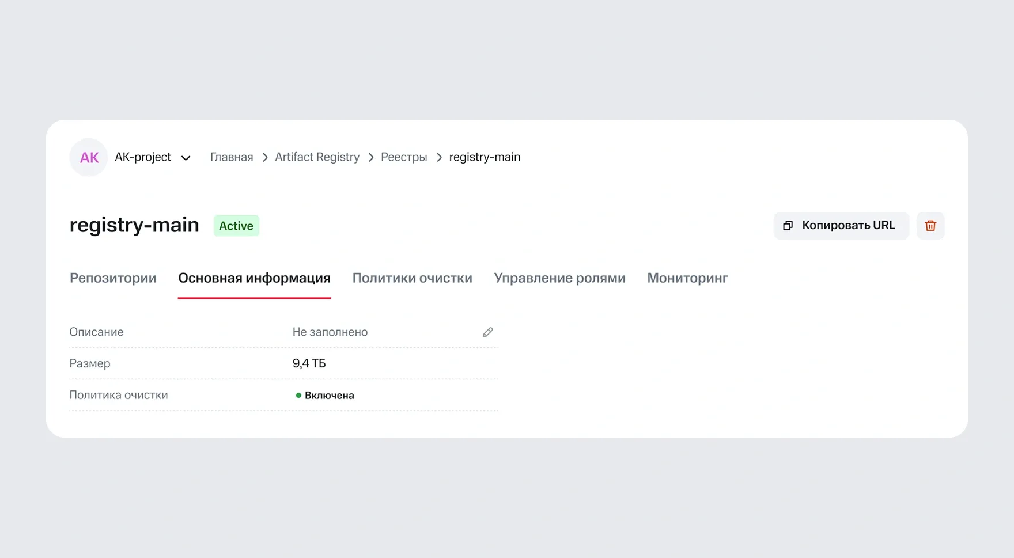
Task: Go to Artifact Registry breadcrumb
Action: (x=317, y=157)
